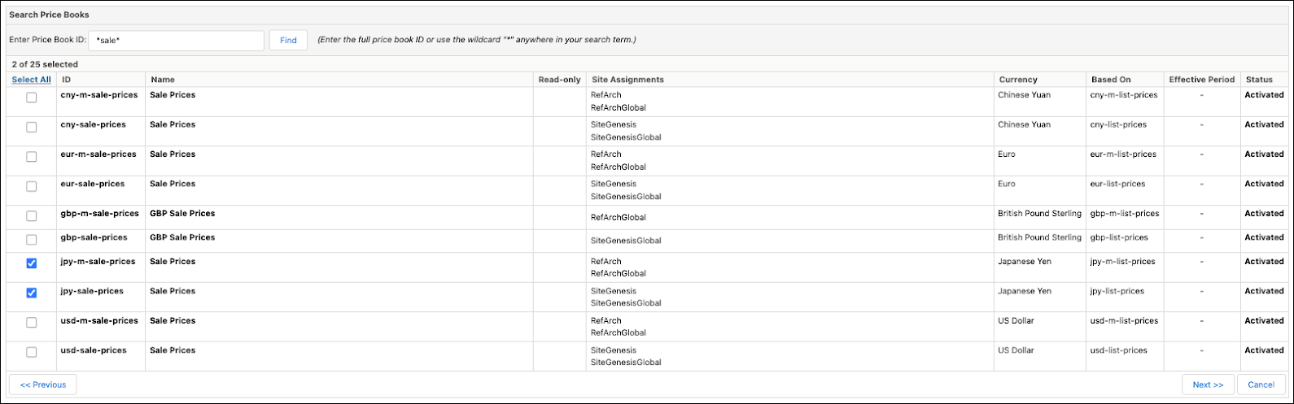Click the gbp-list-prices Based On value
1294x404 pixels.
coord(1119,237)
